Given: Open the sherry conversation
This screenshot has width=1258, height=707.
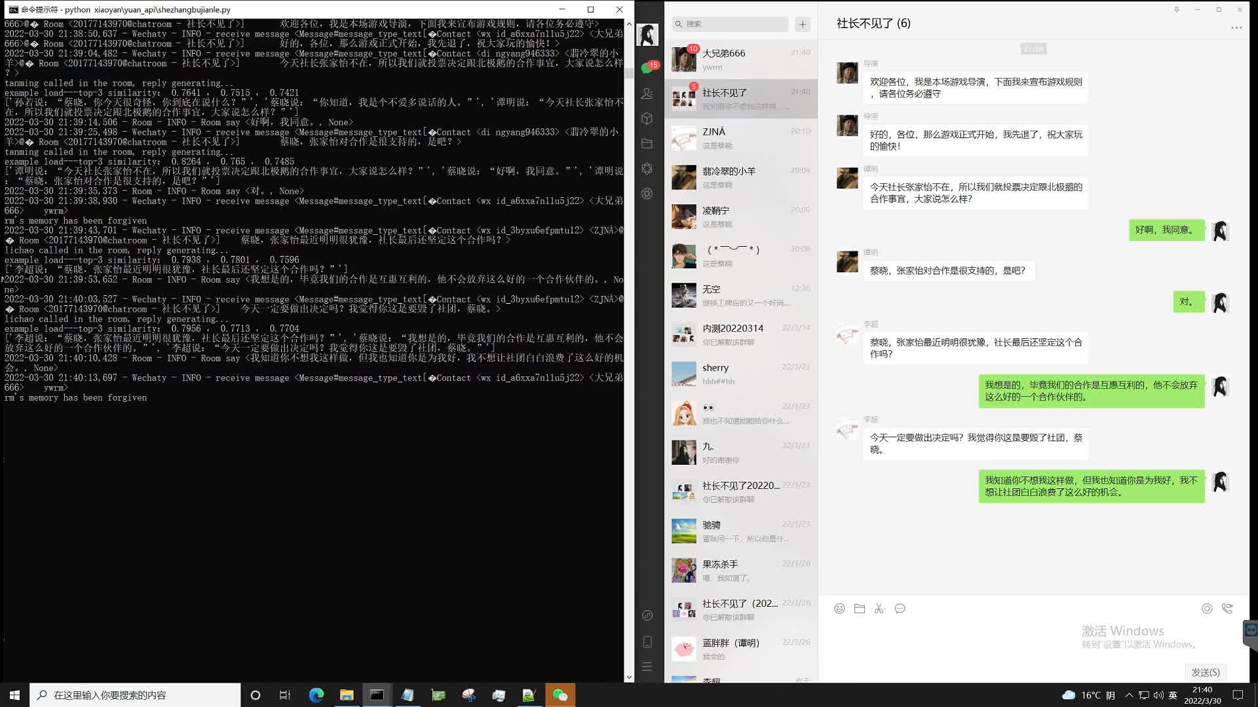Looking at the screenshot, I should pyautogui.click(x=741, y=374).
